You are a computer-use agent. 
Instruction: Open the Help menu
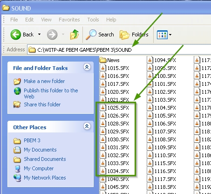(x=111, y=20)
